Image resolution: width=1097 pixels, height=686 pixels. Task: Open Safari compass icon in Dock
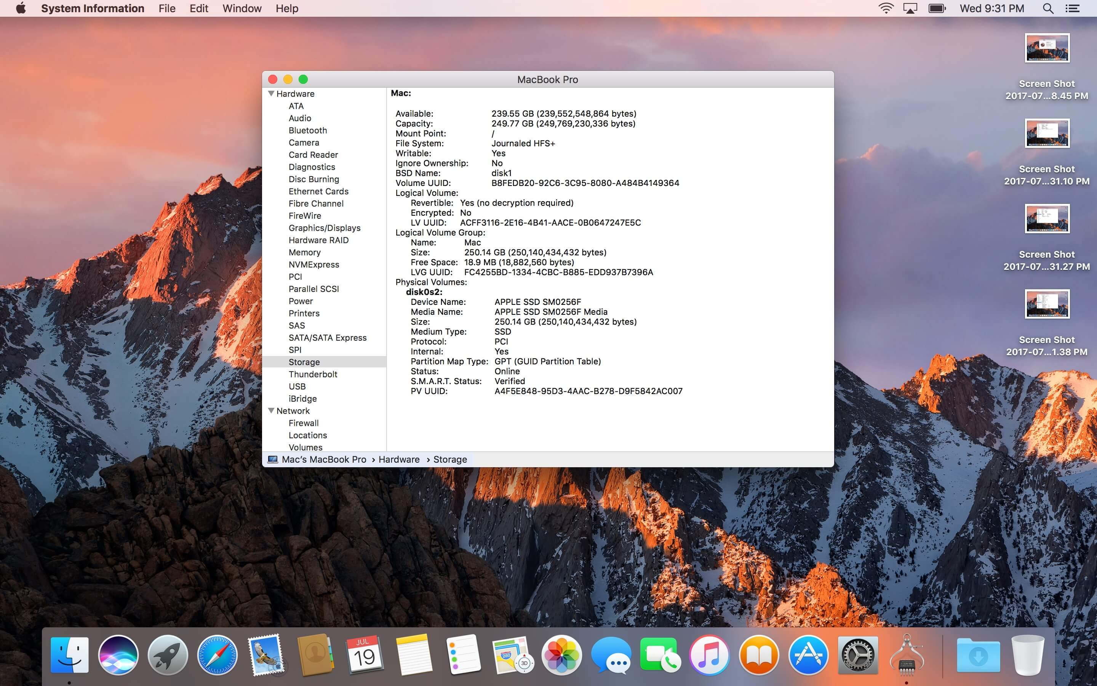[217, 655]
